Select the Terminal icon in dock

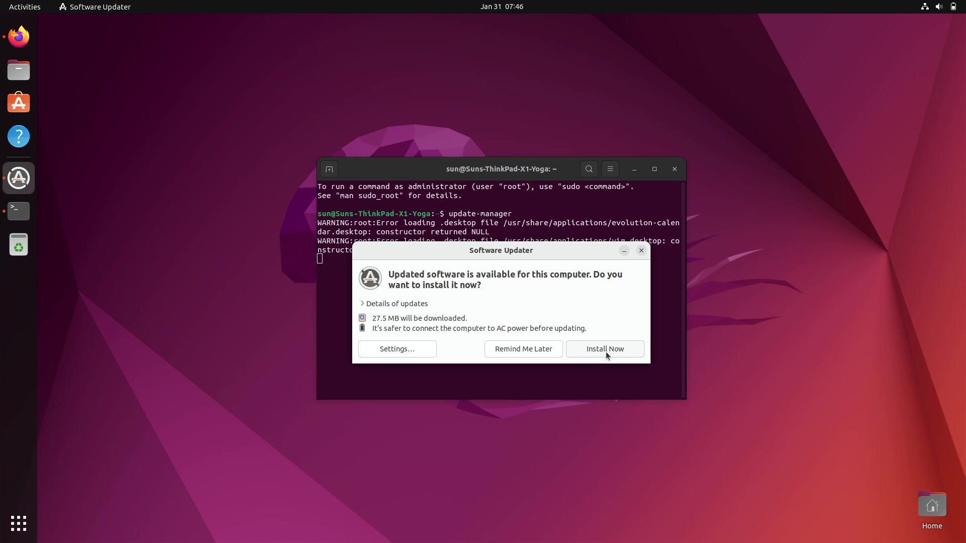19,211
